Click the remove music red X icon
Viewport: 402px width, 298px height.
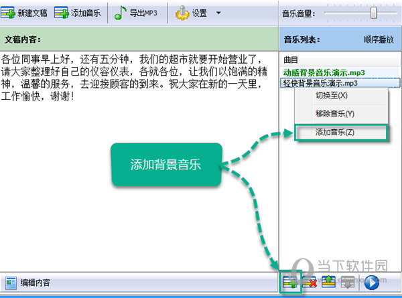[x=310, y=282]
